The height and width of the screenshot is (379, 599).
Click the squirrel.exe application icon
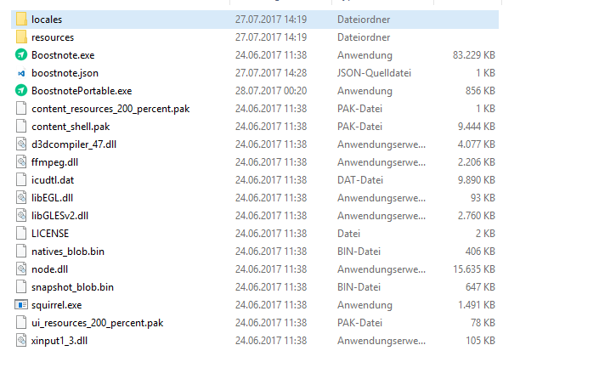click(x=21, y=304)
